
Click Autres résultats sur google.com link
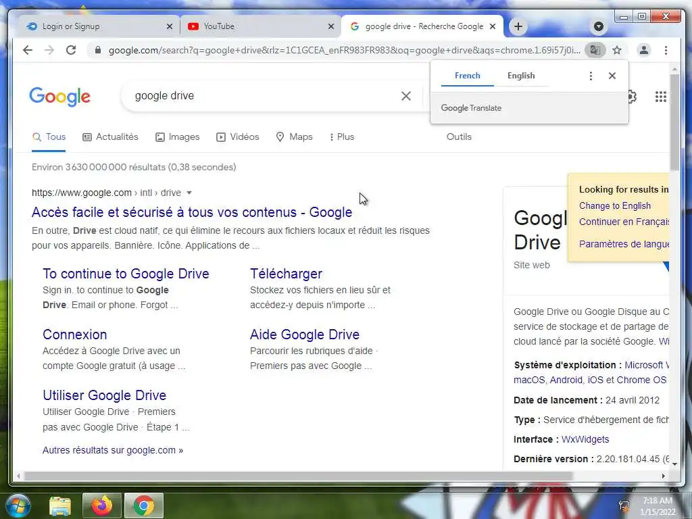pos(113,450)
